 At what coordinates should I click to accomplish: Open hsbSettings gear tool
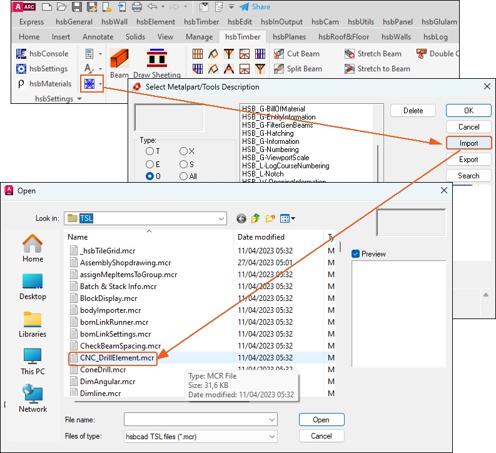coord(42,69)
